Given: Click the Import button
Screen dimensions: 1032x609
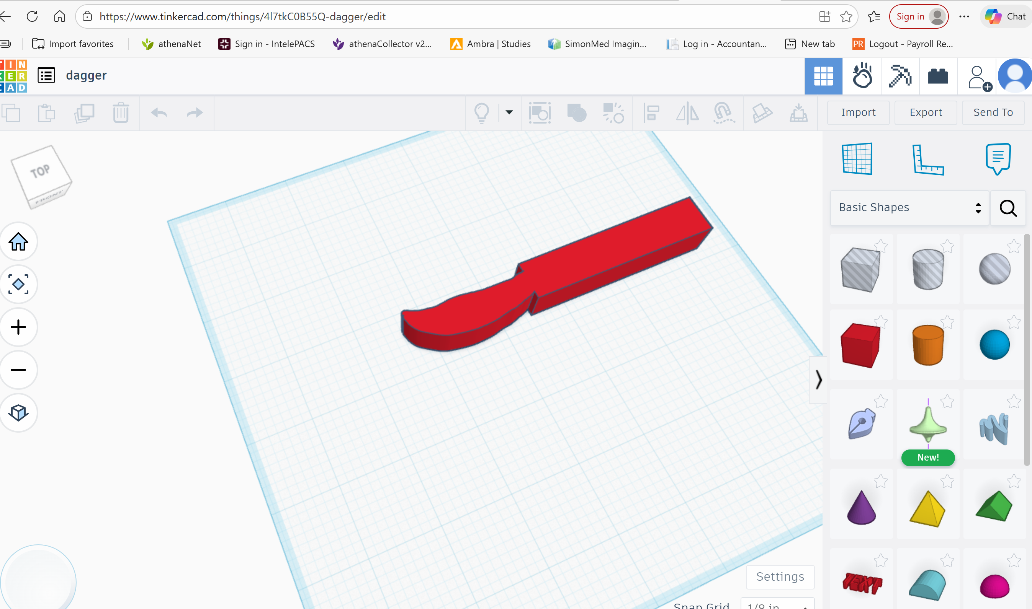Looking at the screenshot, I should pos(858,112).
